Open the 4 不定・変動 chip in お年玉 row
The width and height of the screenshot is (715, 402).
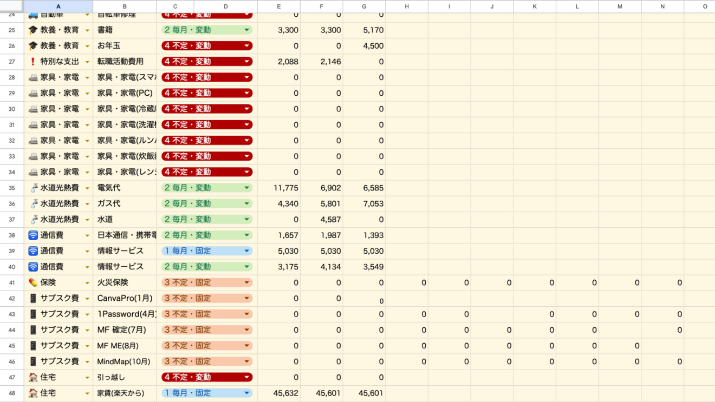point(207,46)
